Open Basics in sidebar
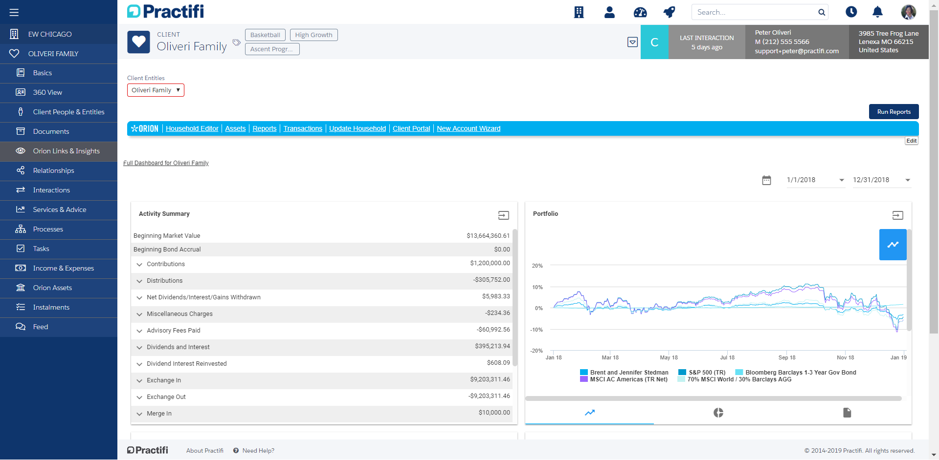Screen dimensions: 939x460 59,73
